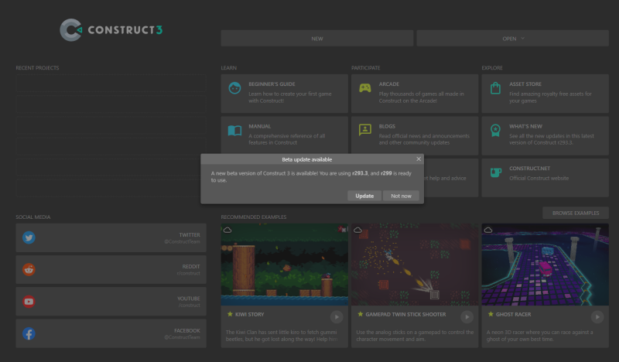Open the WHAT'S NEW title link
This screenshot has width=619, height=362.
tap(525, 126)
